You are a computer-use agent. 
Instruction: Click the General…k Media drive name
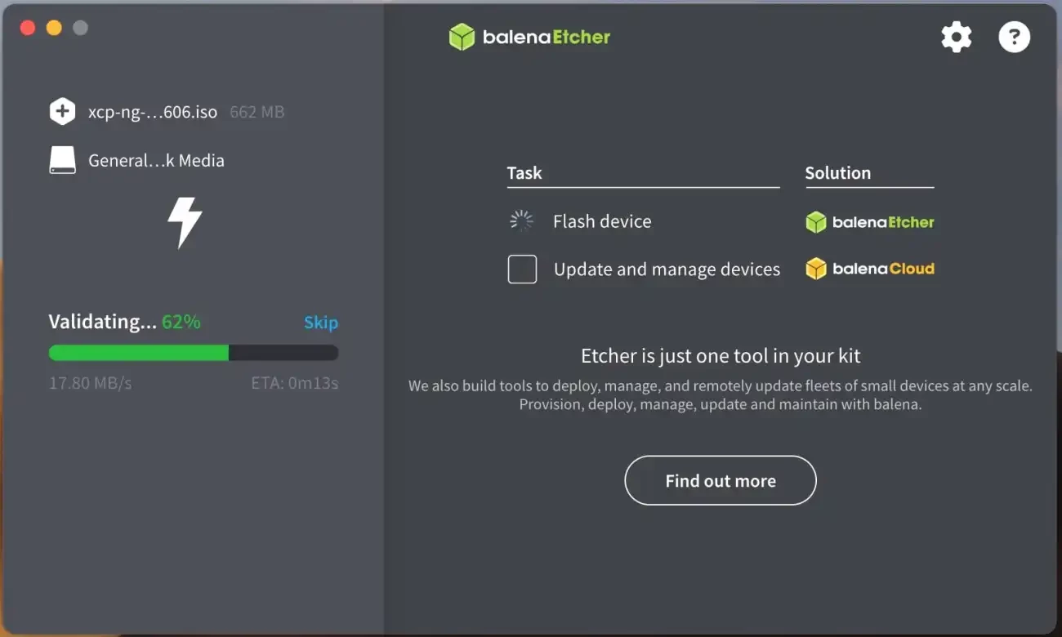tap(156, 161)
